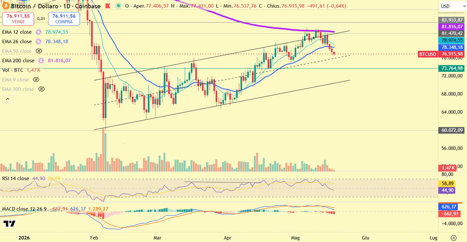Click the Giu label on time axis
This screenshot has width=467, height=242.
click(x=366, y=238)
